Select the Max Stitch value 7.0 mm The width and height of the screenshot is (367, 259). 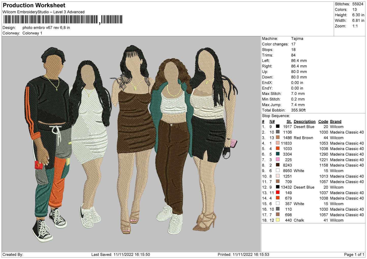pyautogui.click(x=298, y=94)
